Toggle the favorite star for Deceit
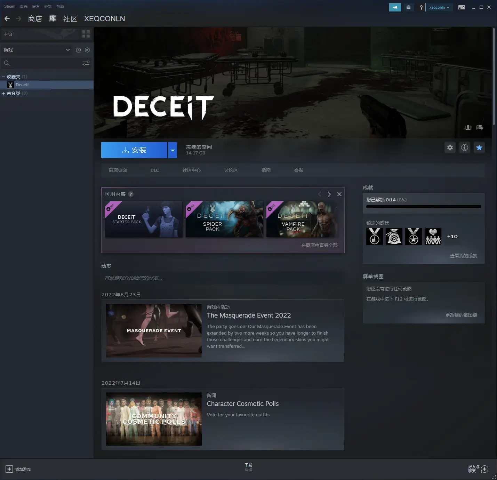This screenshot has height=480, width=497. [479, 147]
